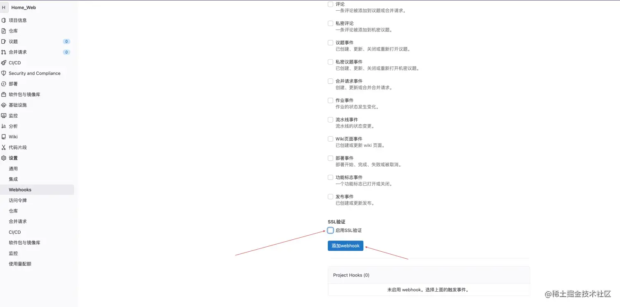Open the top-level 仓库 menu beside the file icon
This screenshot has height=307, width=620.
[13, 31]
